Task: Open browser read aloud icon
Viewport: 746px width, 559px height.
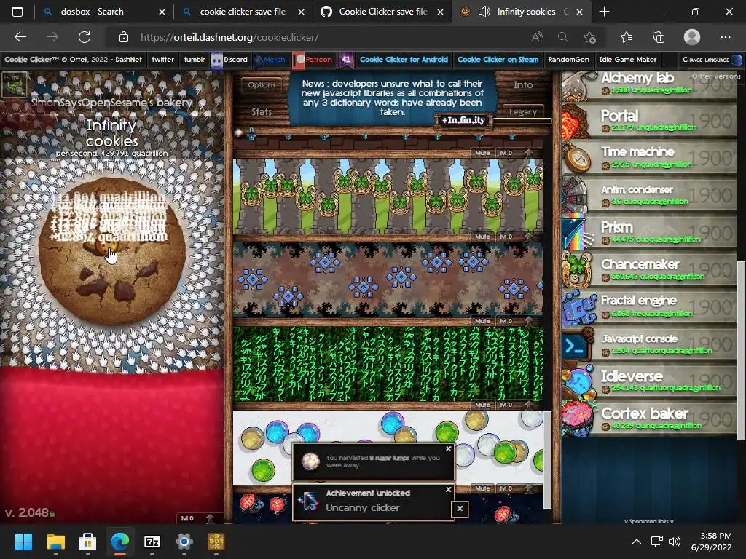Action: 537,37
